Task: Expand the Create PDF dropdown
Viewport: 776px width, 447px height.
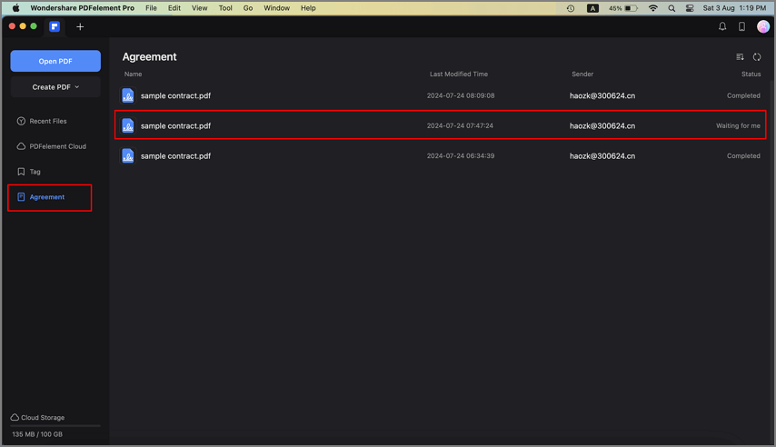Action: pyautogui.click(x=55, y=87)
